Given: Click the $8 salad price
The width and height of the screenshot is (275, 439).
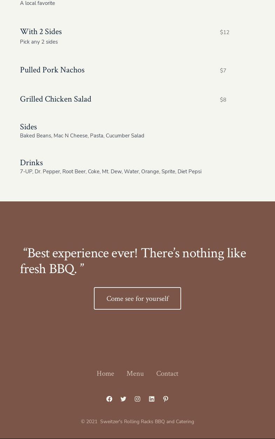Looking at the screenshot, I should [x=223, y=100].
